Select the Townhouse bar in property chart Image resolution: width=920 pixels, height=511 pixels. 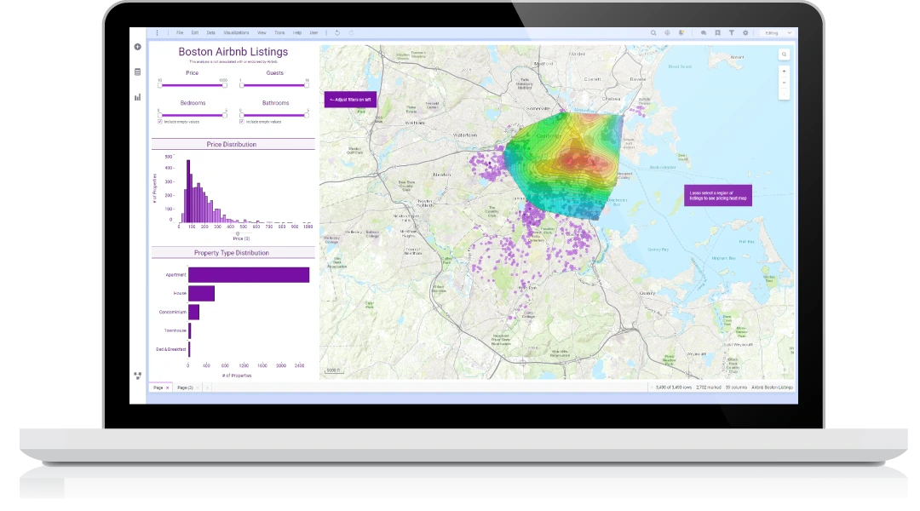[x=189, y=331]
